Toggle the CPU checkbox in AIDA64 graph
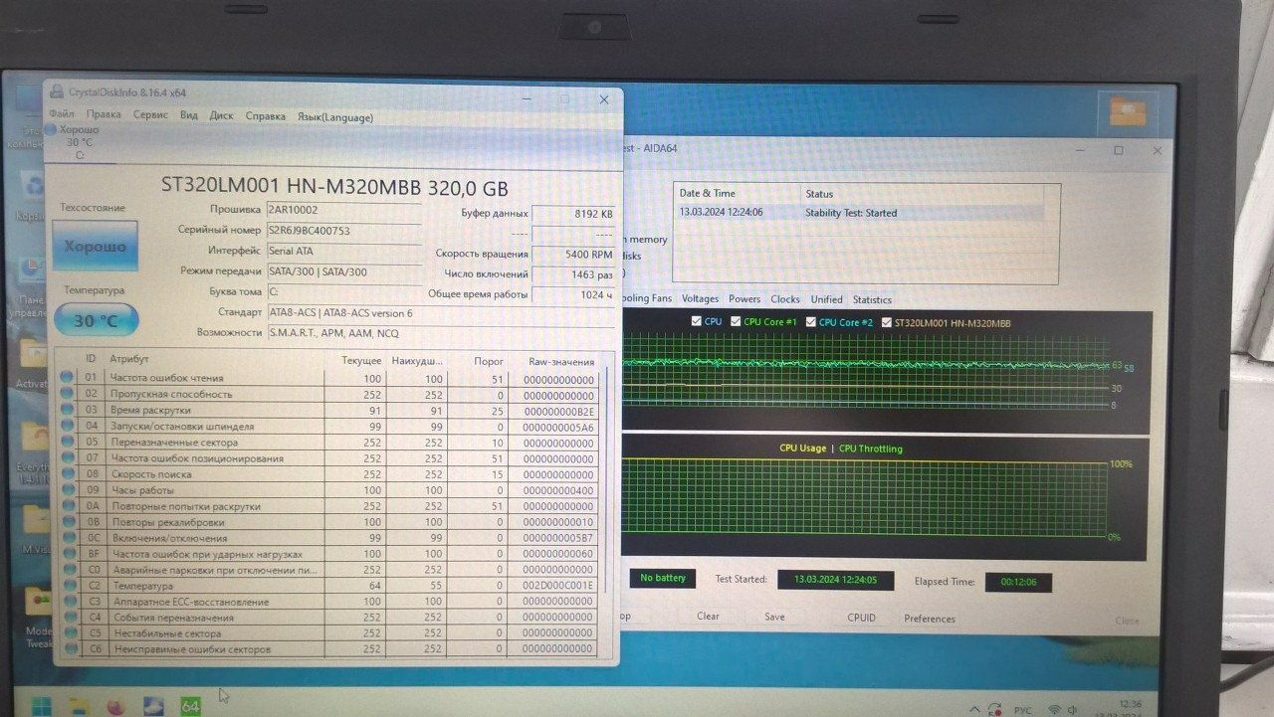 [x=697, y=322]
